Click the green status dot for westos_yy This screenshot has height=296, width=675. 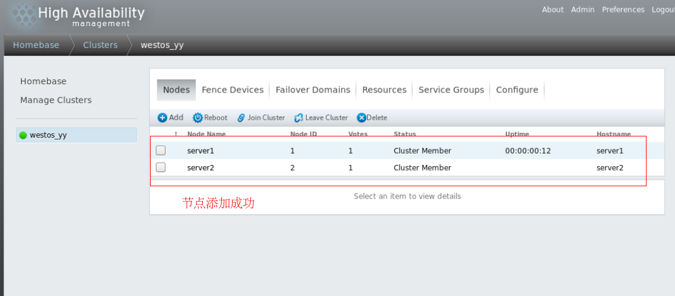coord(23,135)
